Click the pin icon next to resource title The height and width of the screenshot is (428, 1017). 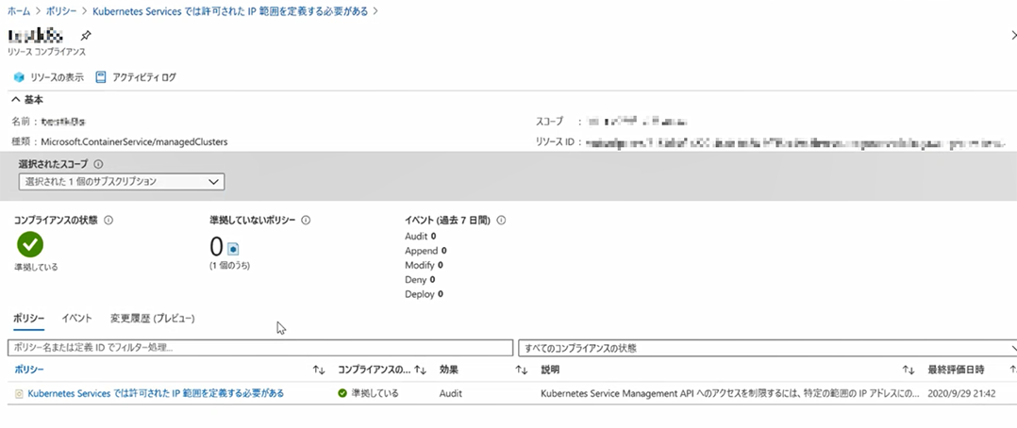pyautogui.click(x=85, y=36)
